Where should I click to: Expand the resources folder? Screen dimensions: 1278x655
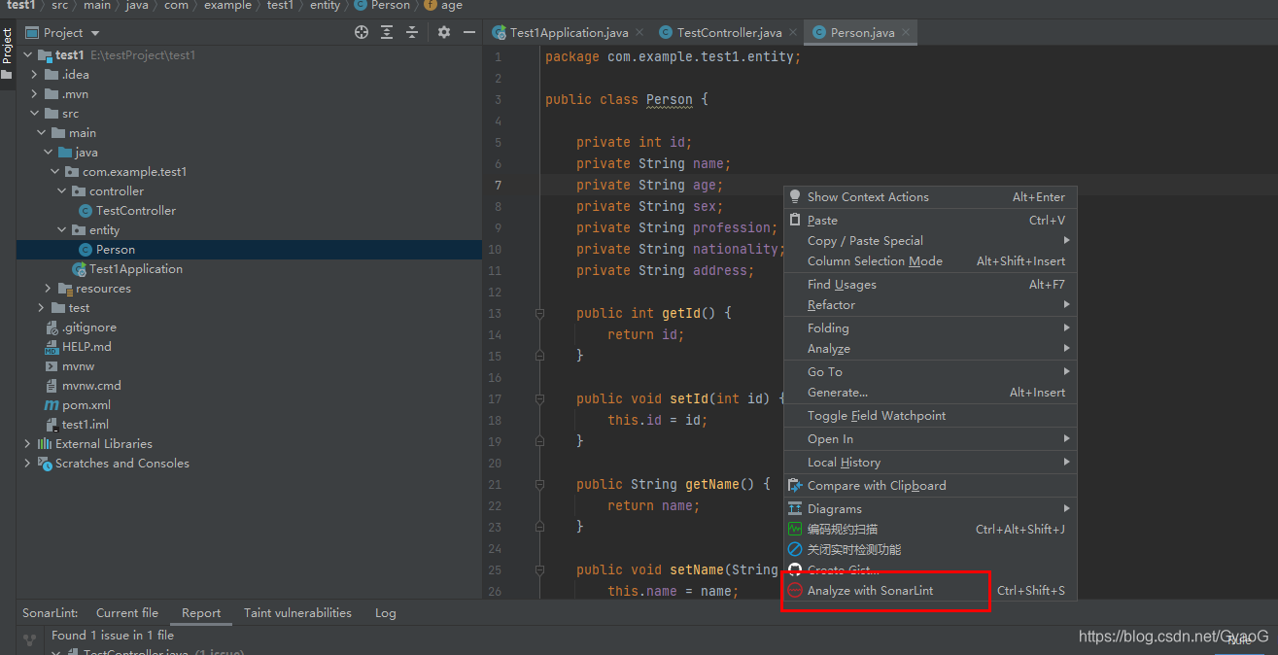coord(49,289)
